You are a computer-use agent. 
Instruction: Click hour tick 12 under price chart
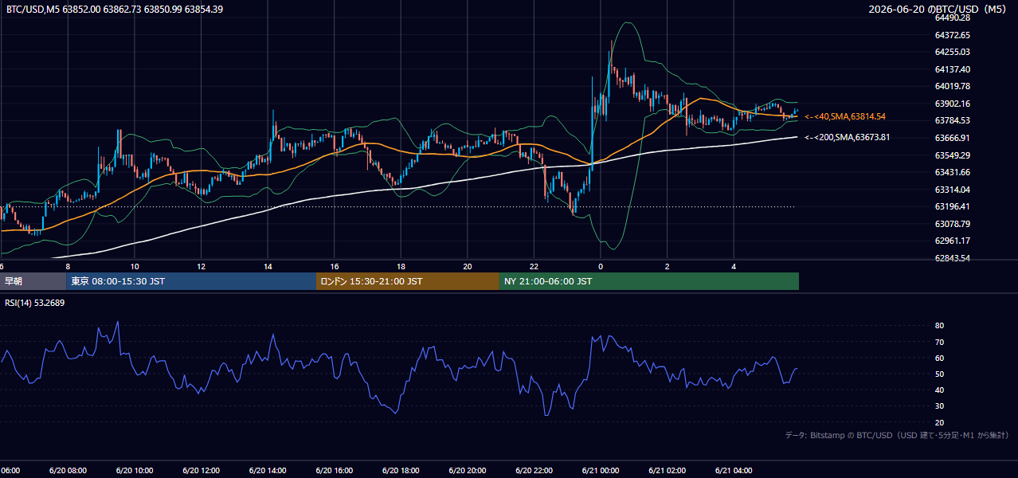click(x=201, y=267)
